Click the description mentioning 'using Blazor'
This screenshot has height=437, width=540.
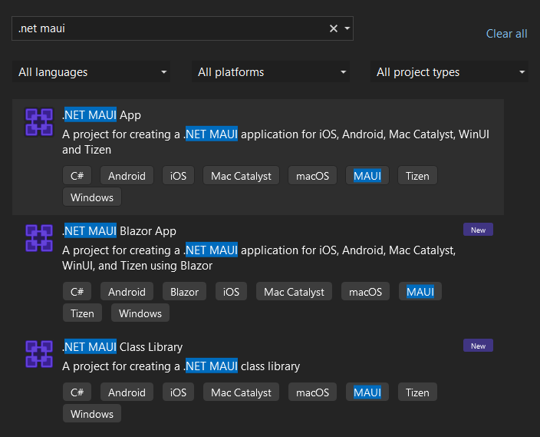pyautogui.click(x=259, y=257)
